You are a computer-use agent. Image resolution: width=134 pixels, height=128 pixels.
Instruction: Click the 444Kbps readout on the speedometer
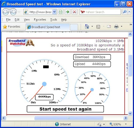click(44, 97)
